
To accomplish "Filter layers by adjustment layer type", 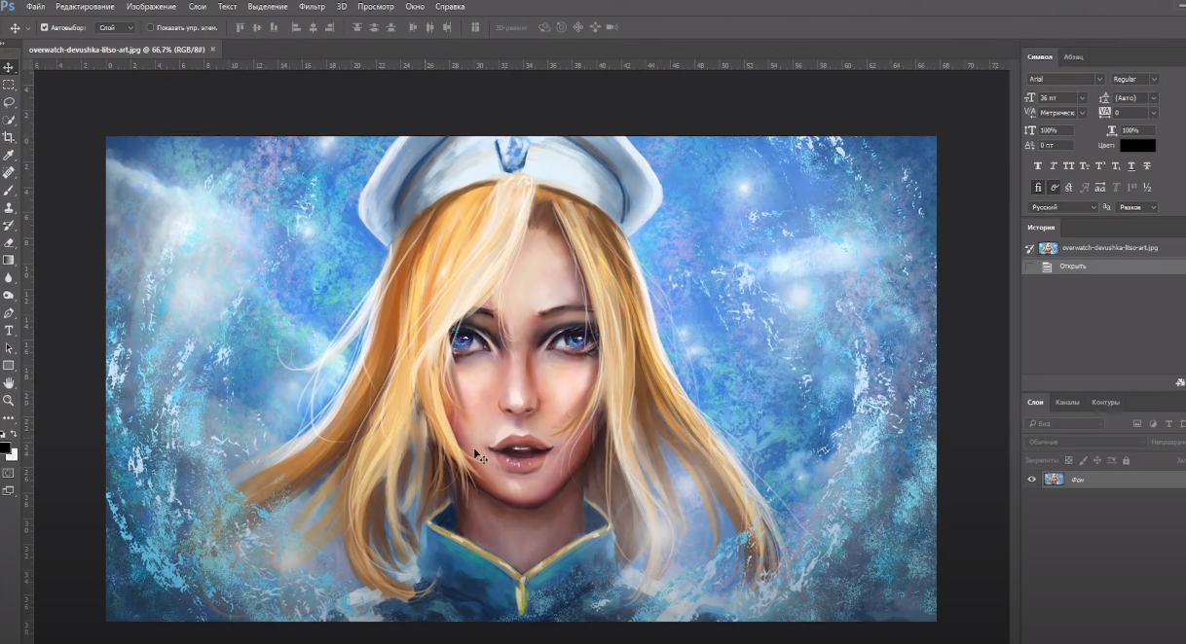I will click(1153, 424).
